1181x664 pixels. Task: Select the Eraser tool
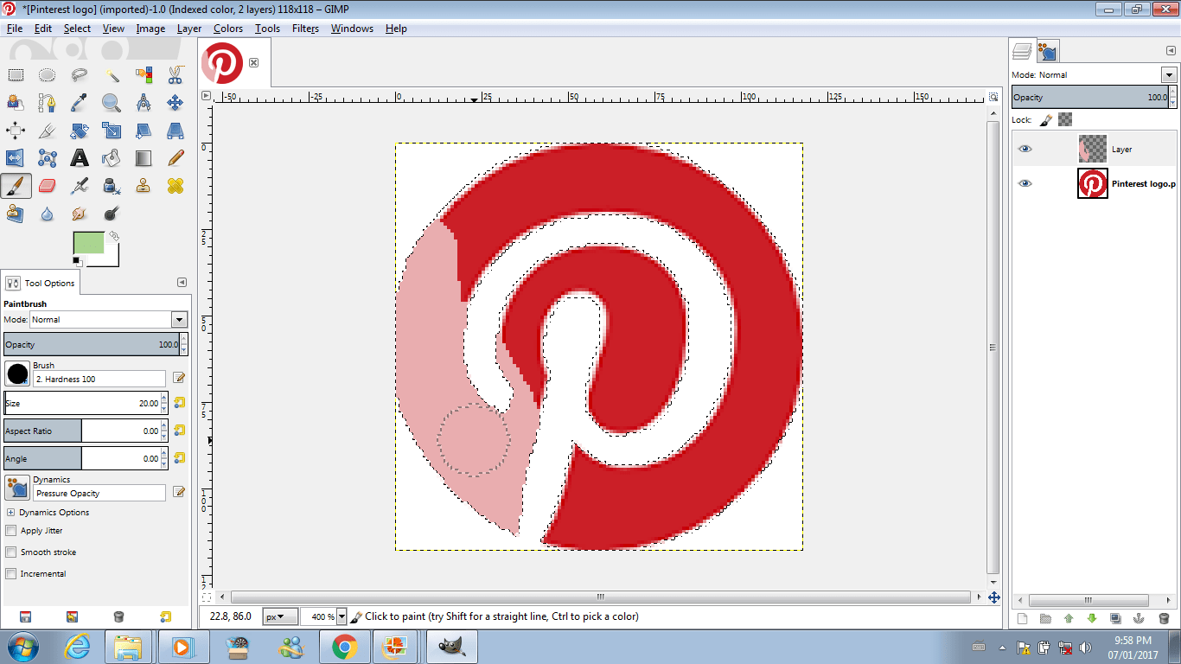pyautogui.click(x=48, y=186)
